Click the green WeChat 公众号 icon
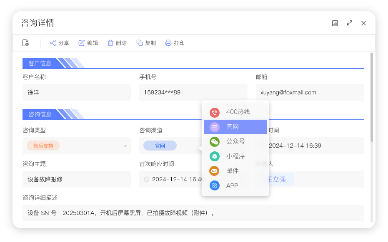Screen dimensions: 388x242 coord(215,142)
